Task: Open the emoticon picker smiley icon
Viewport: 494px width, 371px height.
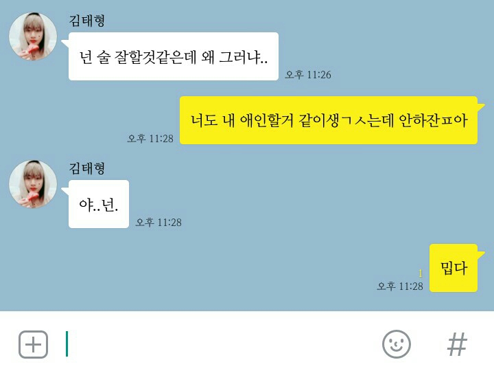Action: tap(397, 344)
